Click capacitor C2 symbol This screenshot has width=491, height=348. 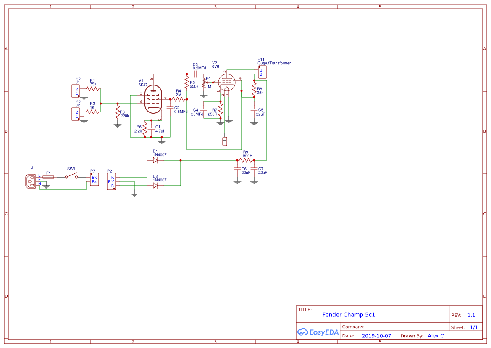pyautogui.click(x=171, y=108)
